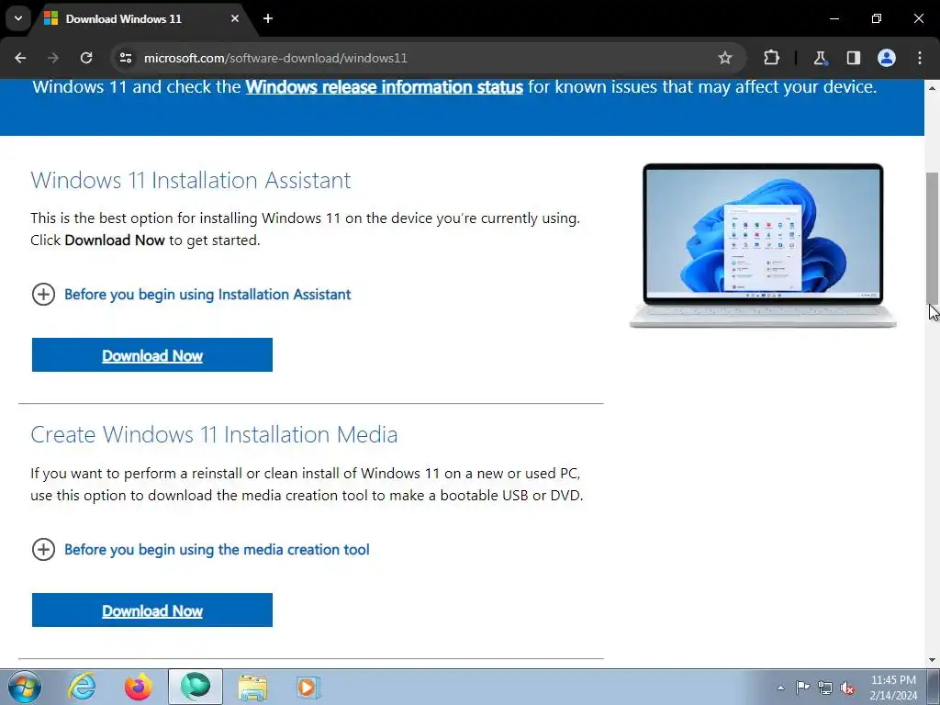Close the Download Windows 11 tab
Viewport: 940px width, 705px height.
235,18
